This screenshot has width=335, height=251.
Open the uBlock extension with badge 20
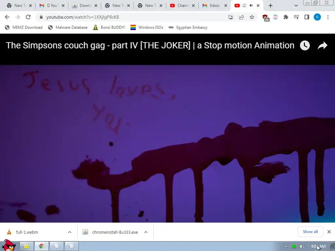pyautogui.click(x=266, y=18)
